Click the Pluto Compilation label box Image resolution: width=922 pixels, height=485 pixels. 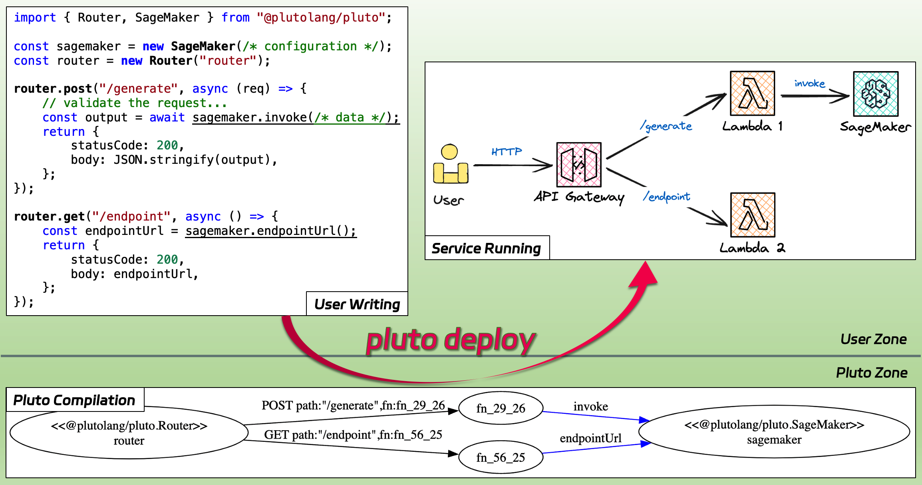click(x=74, y=400)
